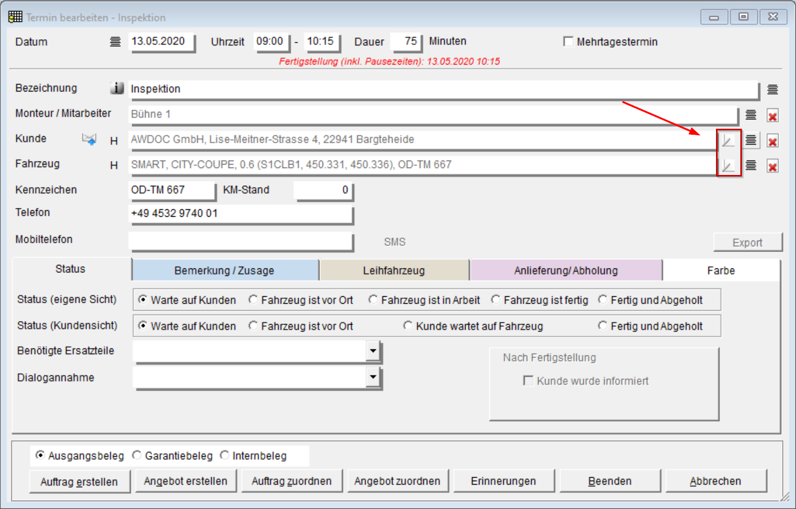Remove Fahrzeug with red X icon
Image resolution: width=796 pixels, height=509 pixels.
coord(773,167)
